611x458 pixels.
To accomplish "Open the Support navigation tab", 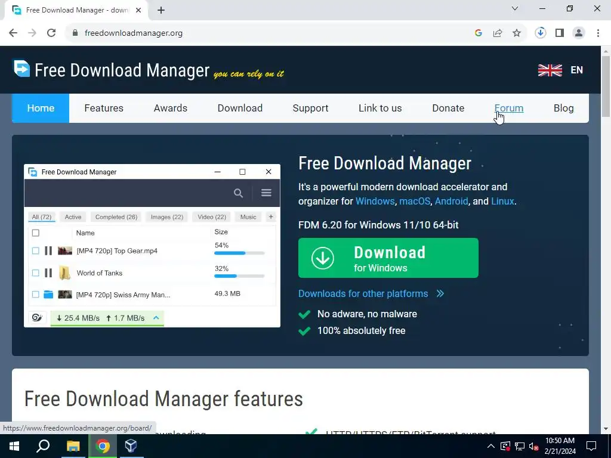I will click(310, 109).
